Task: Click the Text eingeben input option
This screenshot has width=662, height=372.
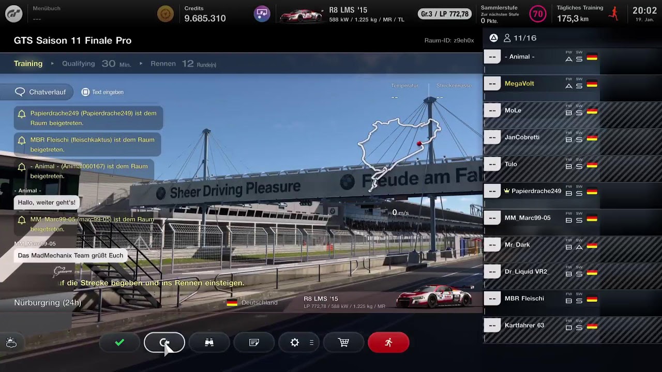Action: (102, 92)
